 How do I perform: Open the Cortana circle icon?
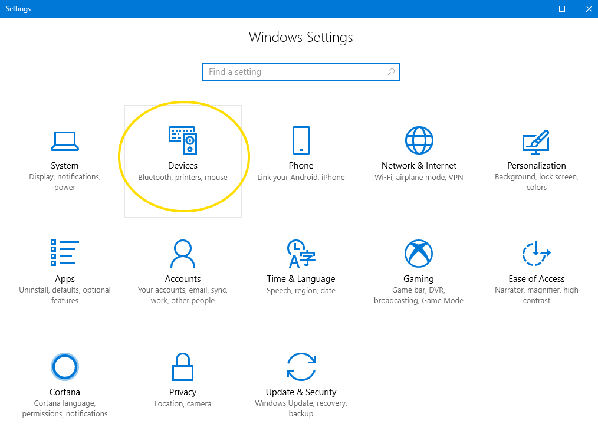tap(65, 367)
